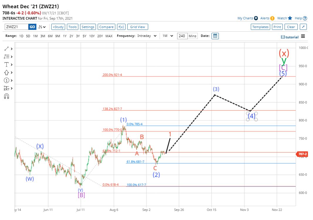Viewport: 313px width, 220px height.
Task: Open the hamburger chart menu icon
Action: (x=303, y=36)
